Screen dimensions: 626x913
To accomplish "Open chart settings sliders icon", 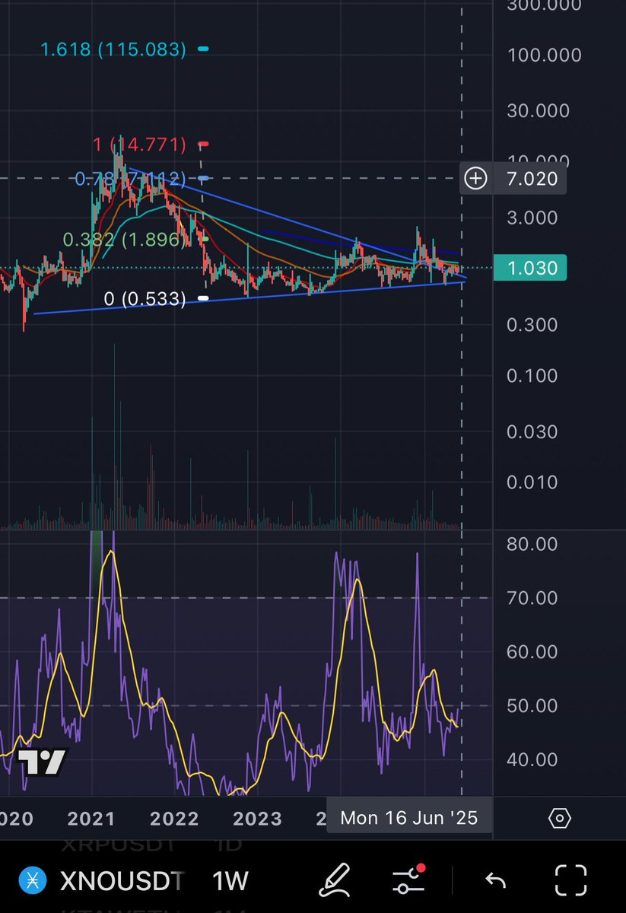I will pyautogui.click(x=409, y=881).
